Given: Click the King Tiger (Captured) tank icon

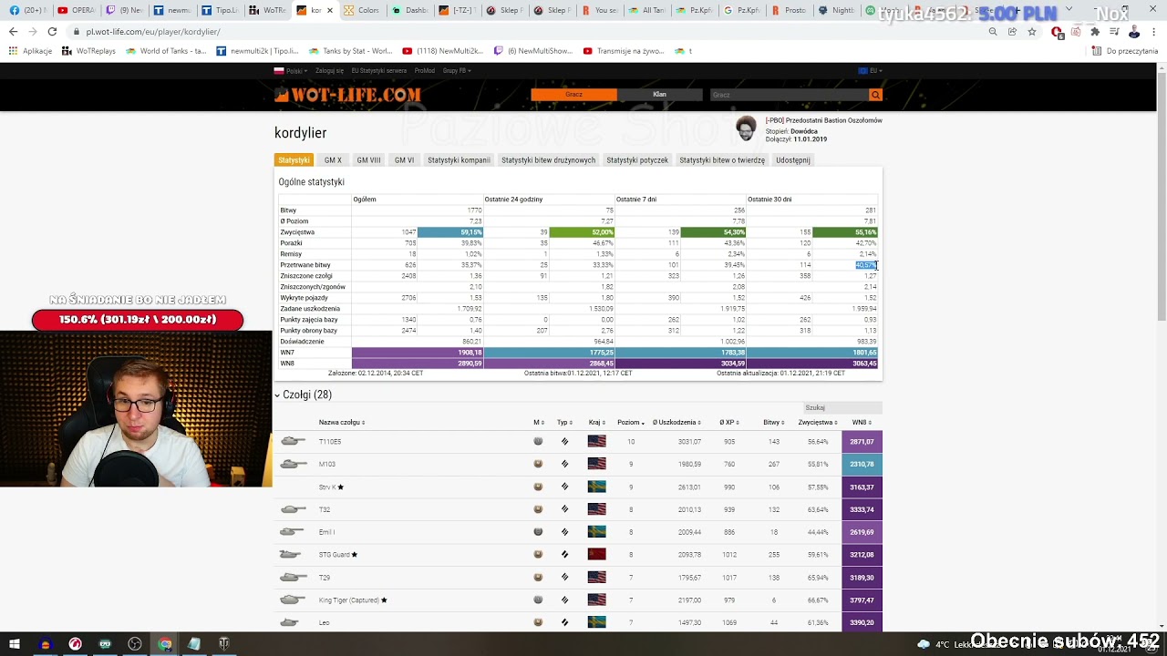Looking at the screenshot, I should 293,600.
